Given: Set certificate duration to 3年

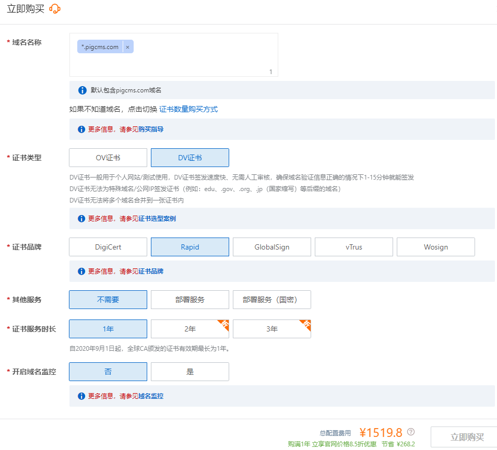Looking at the screenshot, I should 271,329.
